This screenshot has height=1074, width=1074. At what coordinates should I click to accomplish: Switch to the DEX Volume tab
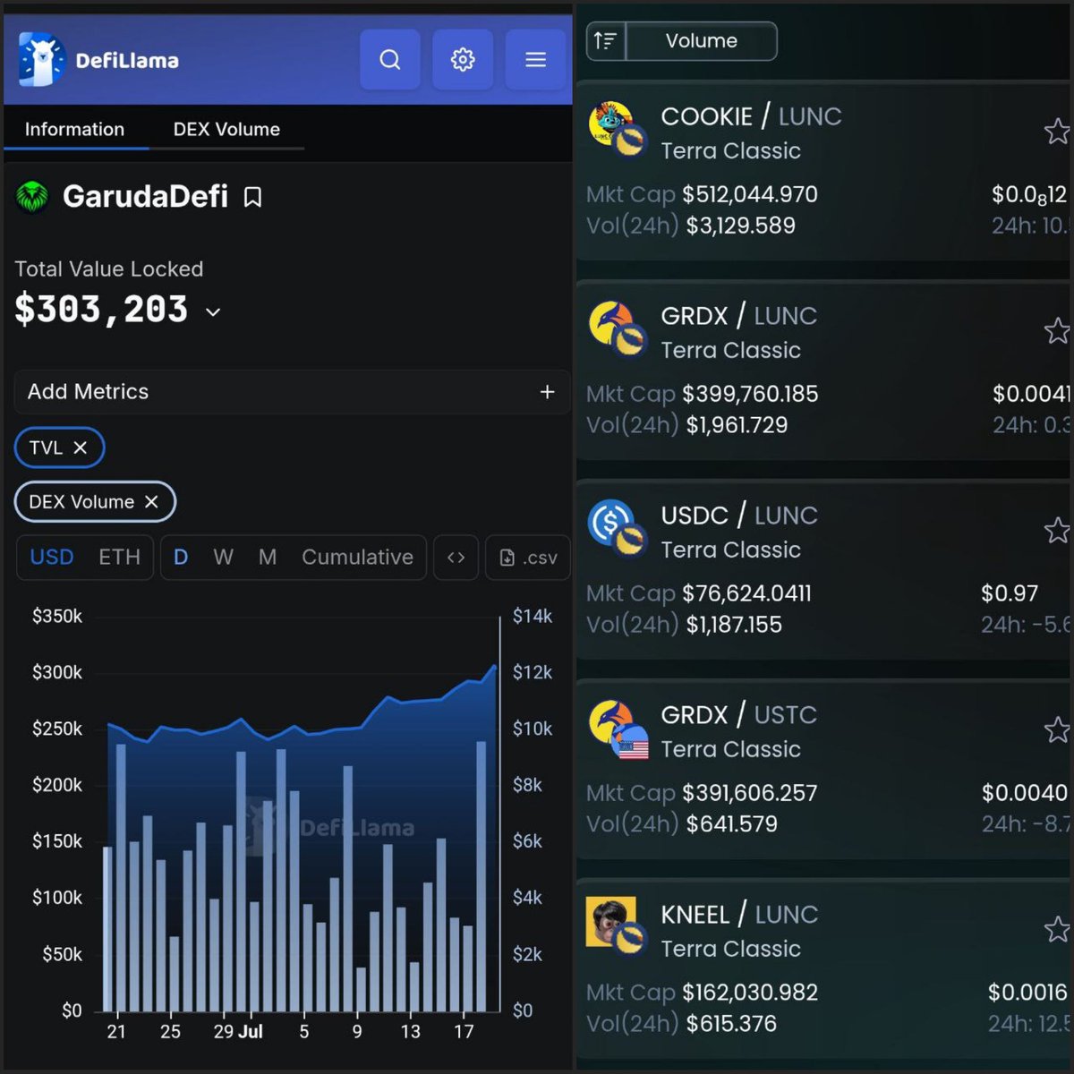click(226, 129)
